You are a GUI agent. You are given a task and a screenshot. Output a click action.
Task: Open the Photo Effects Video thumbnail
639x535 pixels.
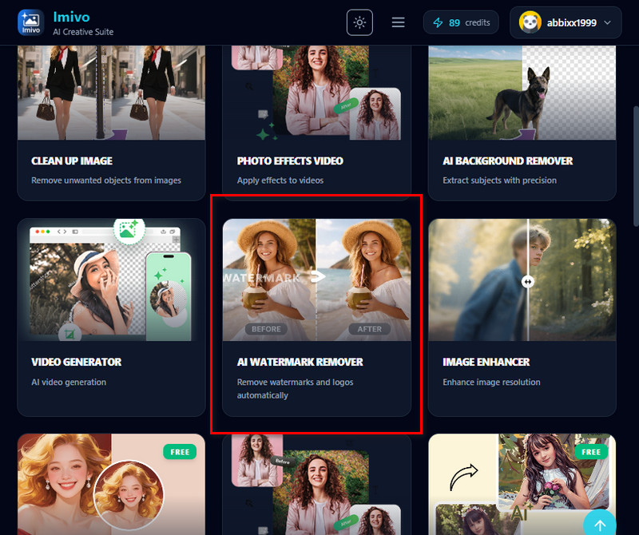316,93
